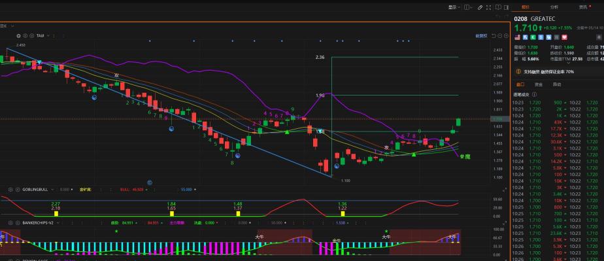Image resolution: width=604 pixels, height=261 pixels.
Task: Click the 趋势 84.931 legend value
Action: point(122,222)
